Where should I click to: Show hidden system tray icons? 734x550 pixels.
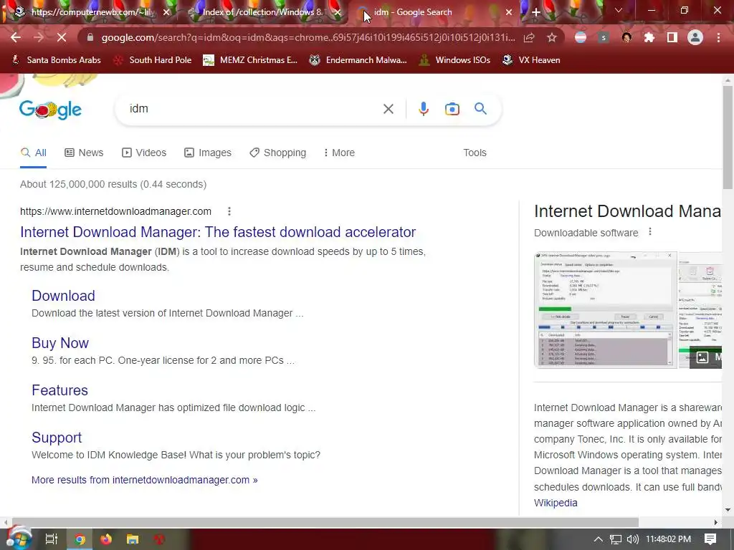[x=599, y=539]
